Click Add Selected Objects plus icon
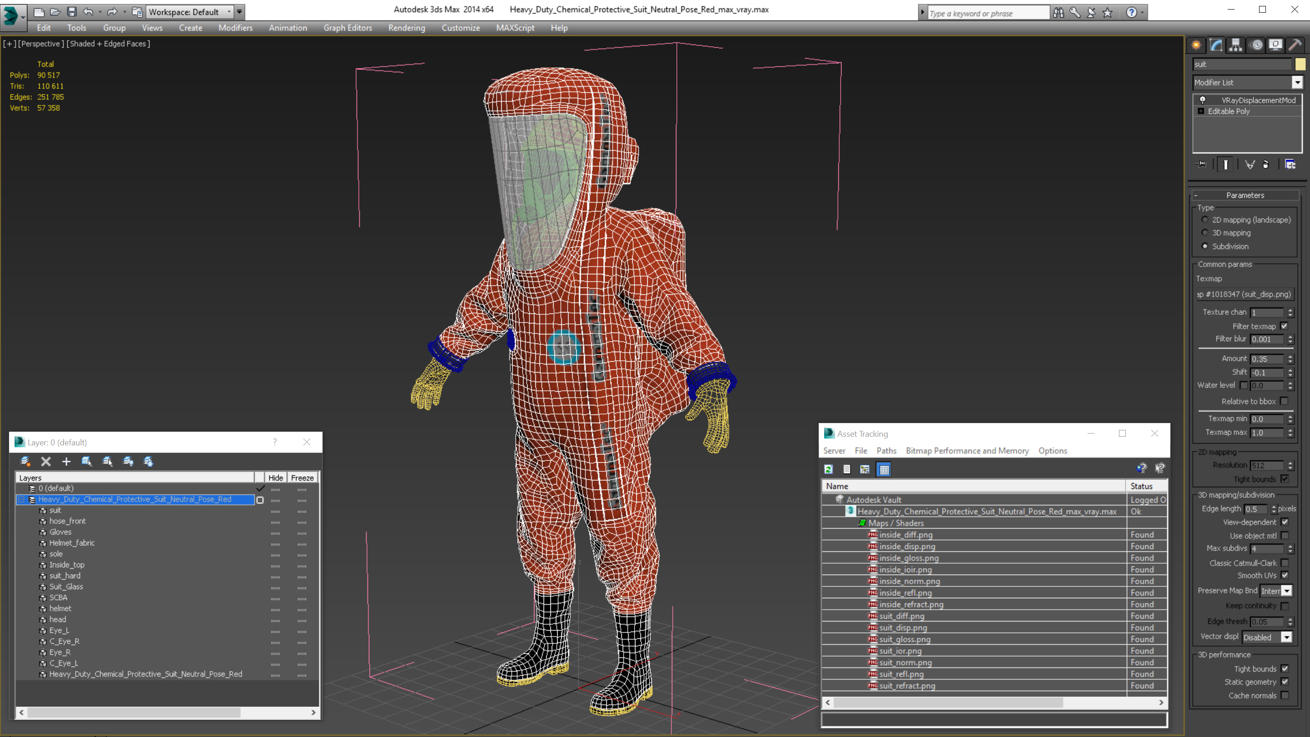Image resolution: width=1310 pixels, height=737 pixels. coord(66,461)
